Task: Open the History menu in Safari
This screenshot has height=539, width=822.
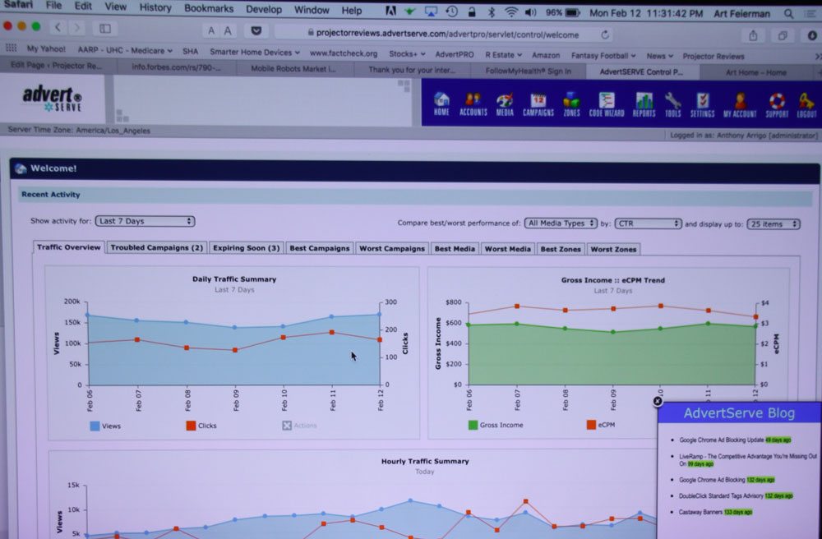Action: pyautogui.click(x=155, y=8)
